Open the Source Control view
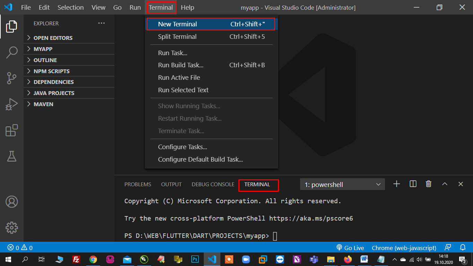473x266 pixels. (11, 78)
